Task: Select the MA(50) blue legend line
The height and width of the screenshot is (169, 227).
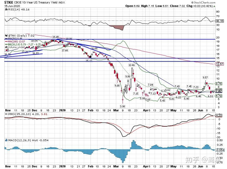Action: 6,39
